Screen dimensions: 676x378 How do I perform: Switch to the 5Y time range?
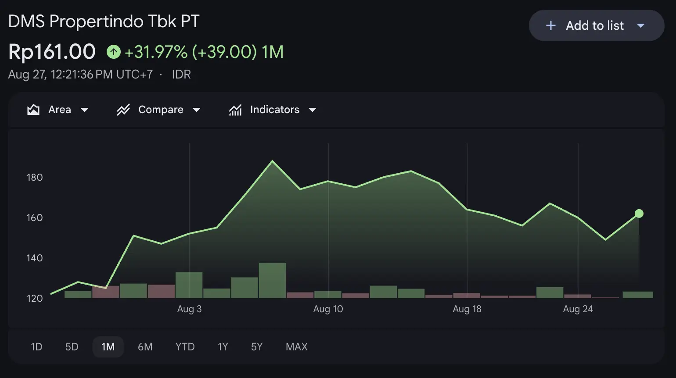coord(257,347)
